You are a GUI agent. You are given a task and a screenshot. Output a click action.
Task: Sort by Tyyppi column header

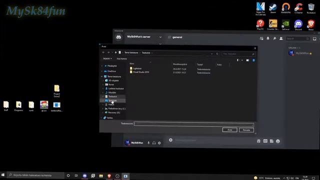click(x=200, y=64)
